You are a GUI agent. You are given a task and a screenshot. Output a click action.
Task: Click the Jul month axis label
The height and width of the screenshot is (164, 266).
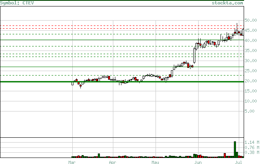click(238, 162)
